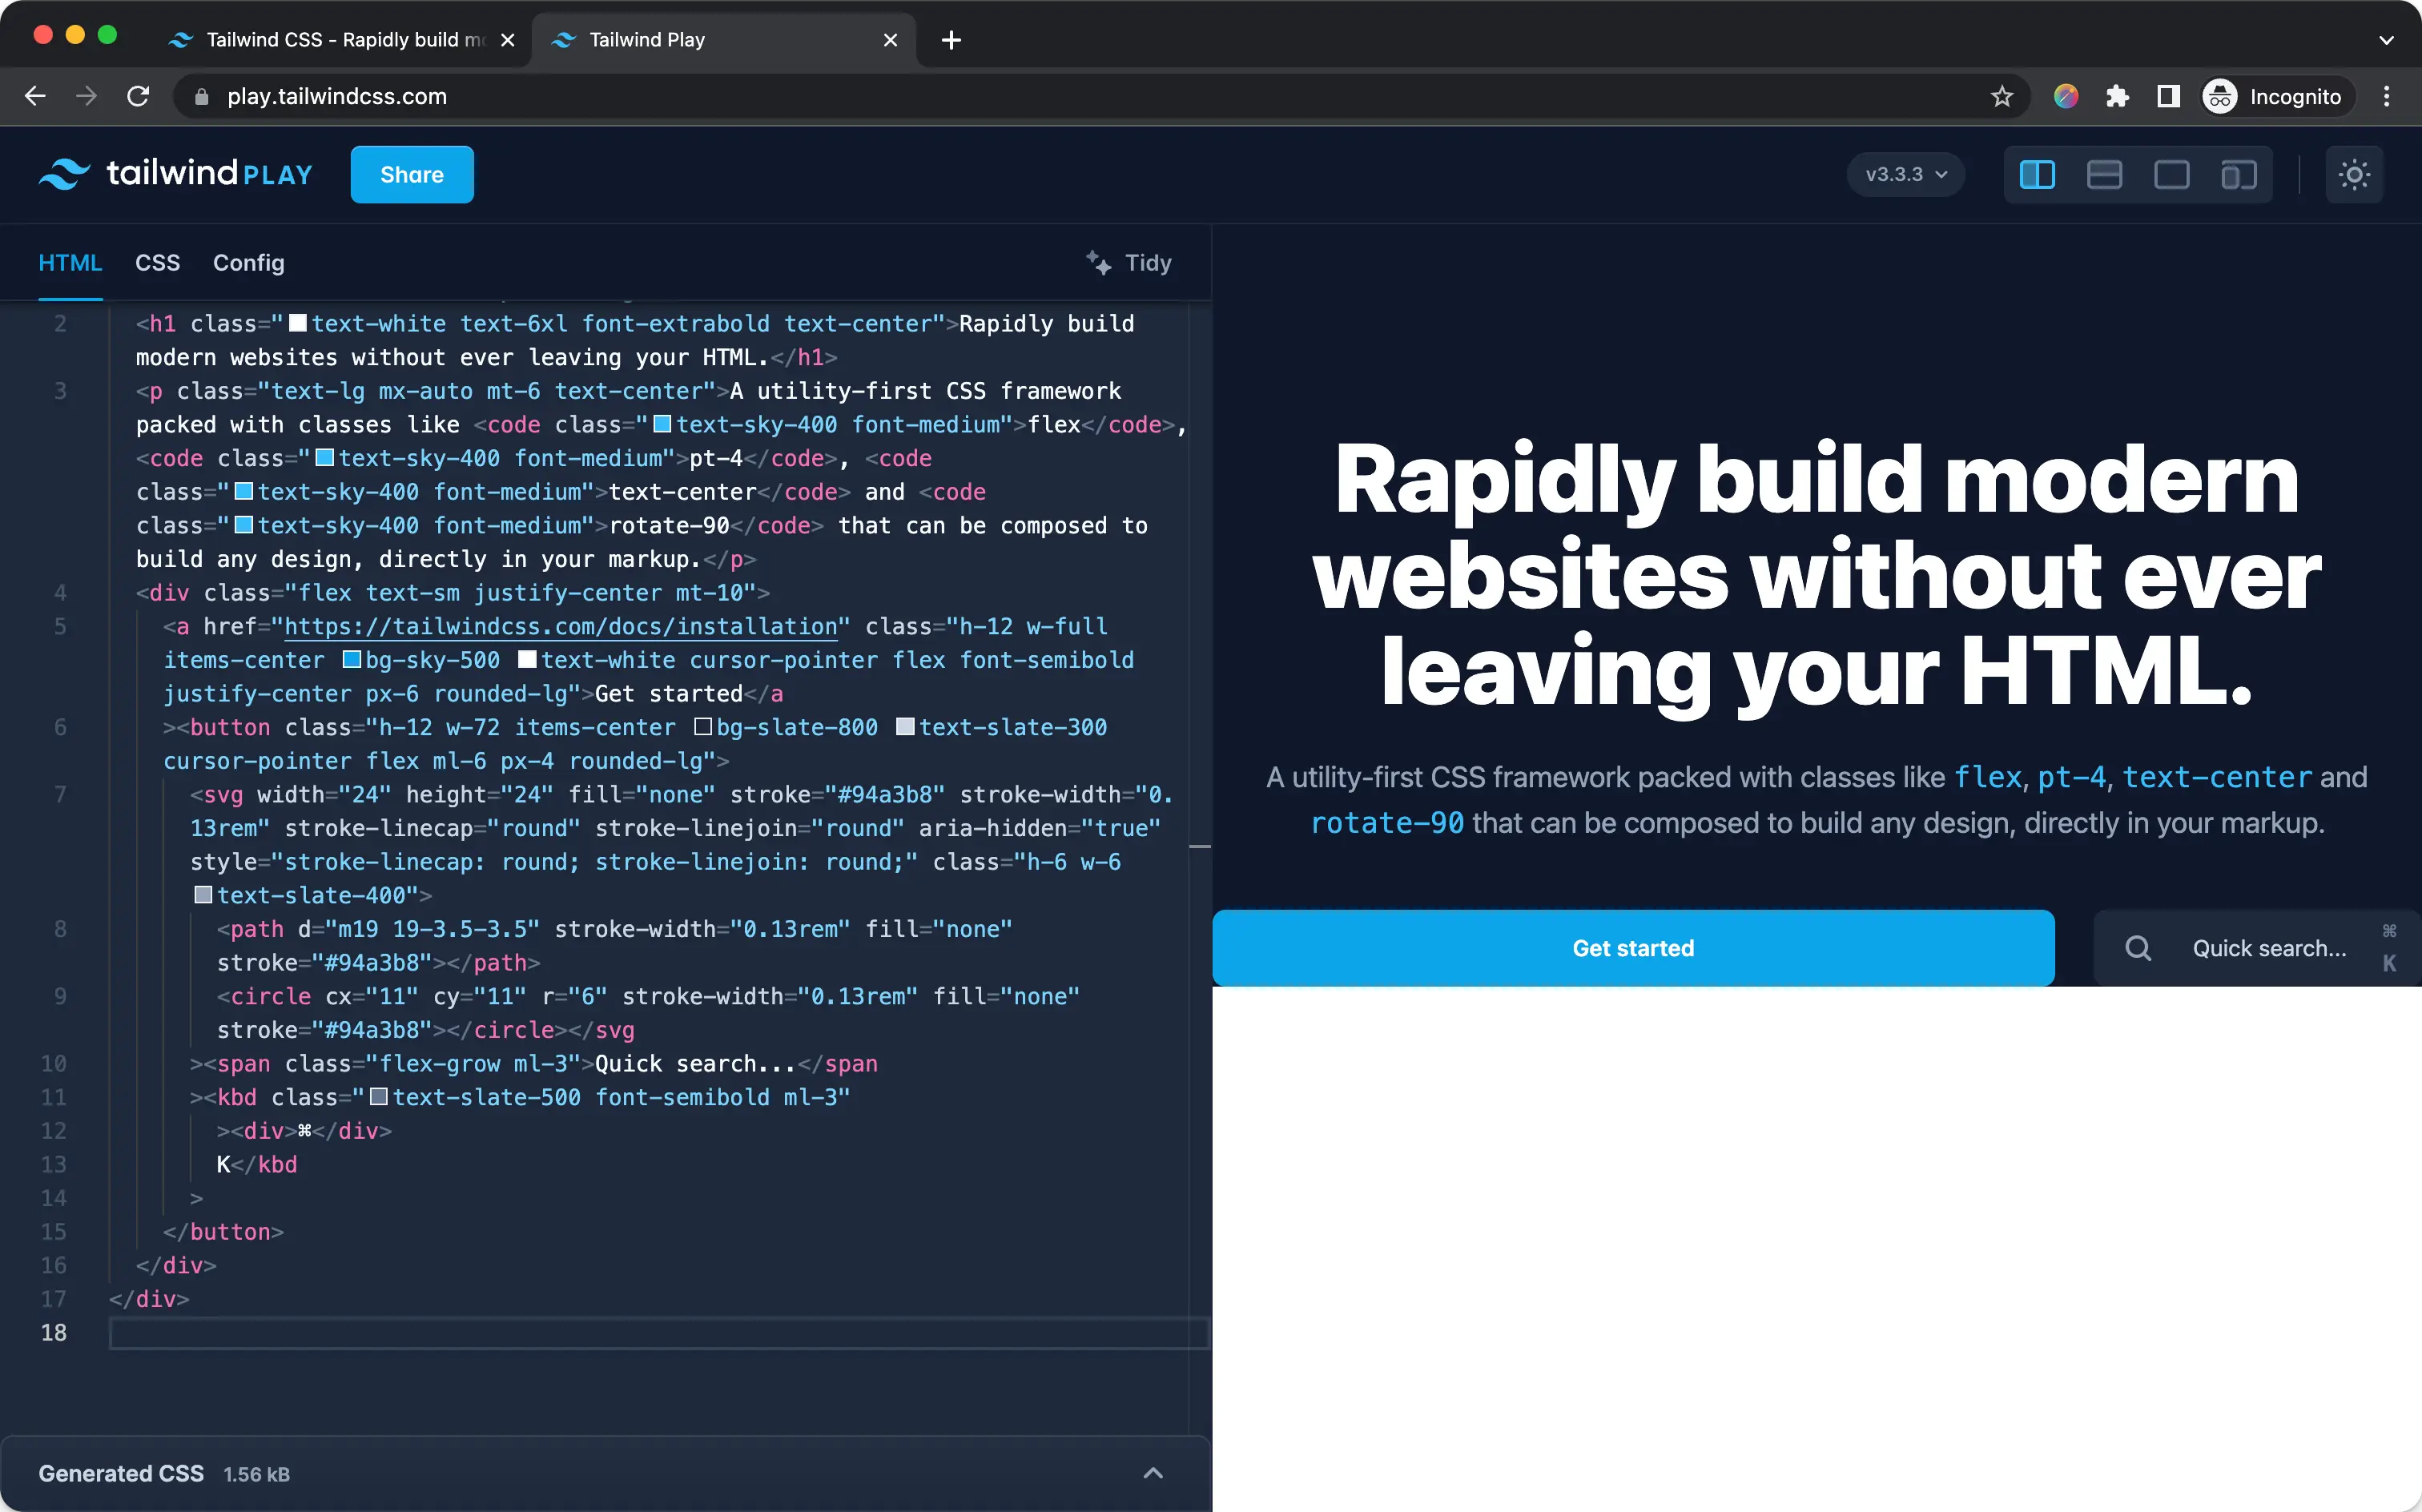Click the address bar showing play.tailwindcss.com
Screen dimensions: 2422x1512
(x=1100, y=96)
